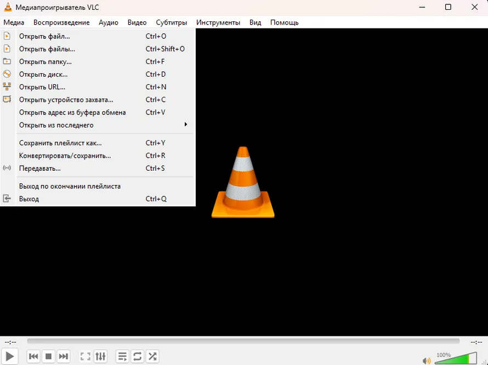Click the folder icon beside Открыть папку
Screen dimensions: 488x365
(x=7, y=61)
